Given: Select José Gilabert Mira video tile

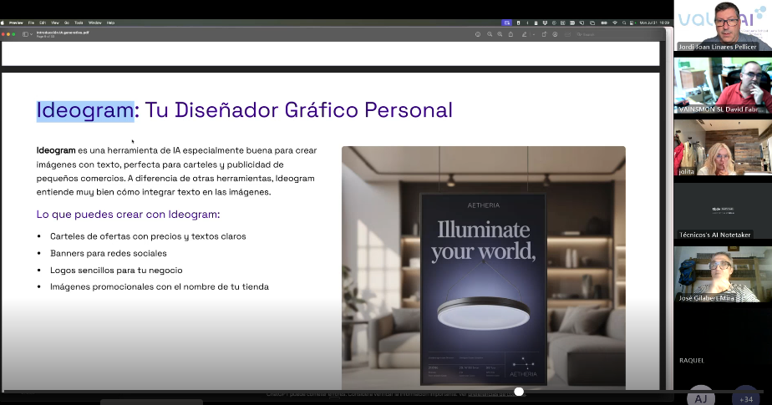Looking at the screenshot, I should (x=723, y=274).
